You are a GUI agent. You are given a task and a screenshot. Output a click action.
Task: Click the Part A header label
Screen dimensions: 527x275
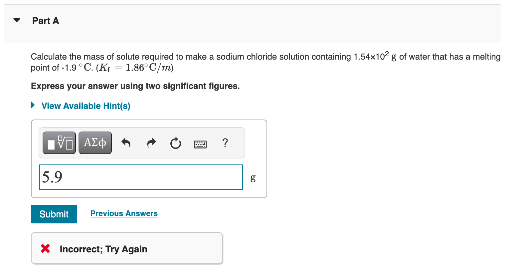pyautogui.click(x=45, y=21)
